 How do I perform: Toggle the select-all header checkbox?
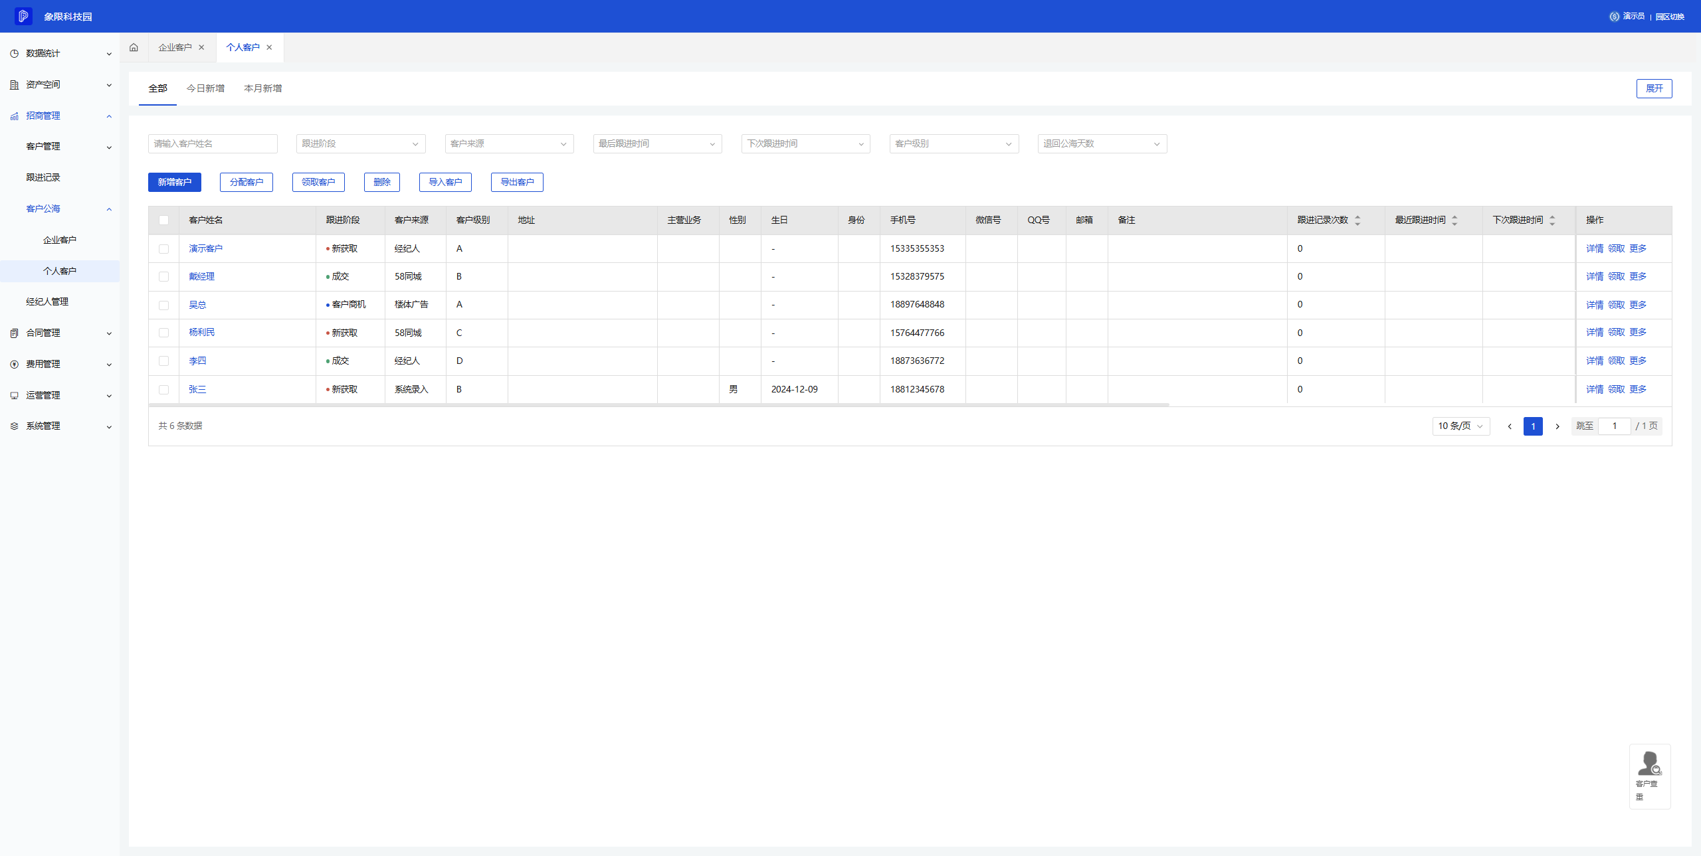[x=163, y=220]
